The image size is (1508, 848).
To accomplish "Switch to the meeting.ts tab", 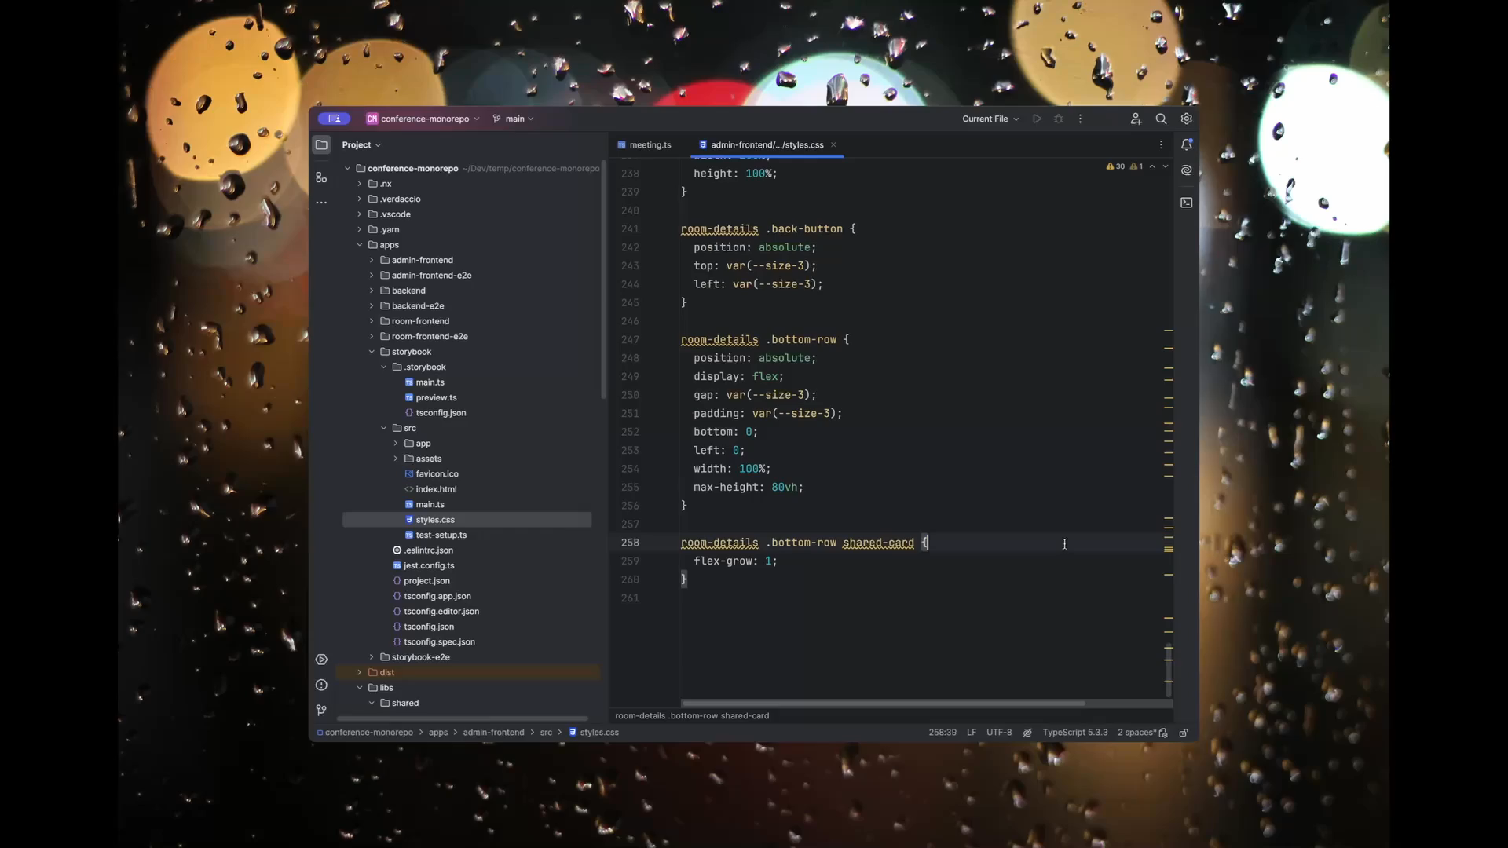I will (x=644, y=144).
